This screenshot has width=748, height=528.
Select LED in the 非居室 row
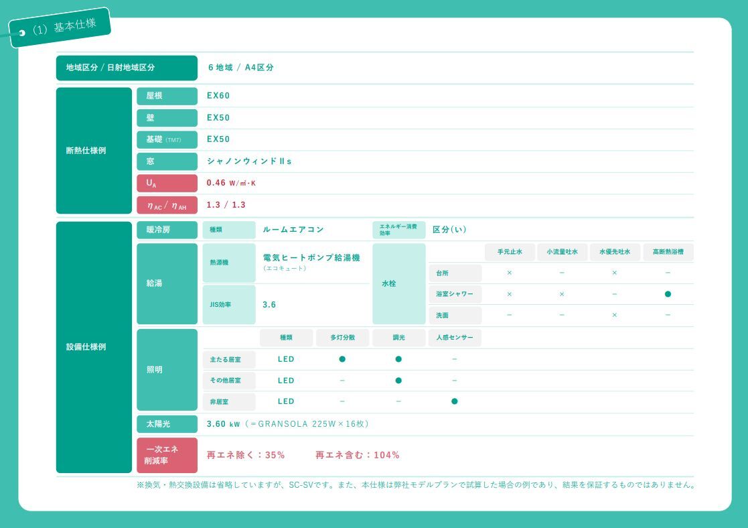click(x=286, y=401)
